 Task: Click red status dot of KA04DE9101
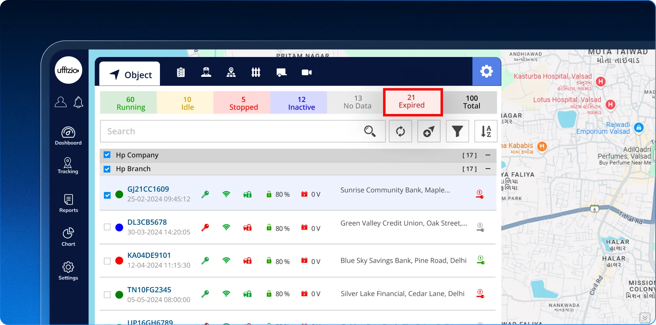119,261
